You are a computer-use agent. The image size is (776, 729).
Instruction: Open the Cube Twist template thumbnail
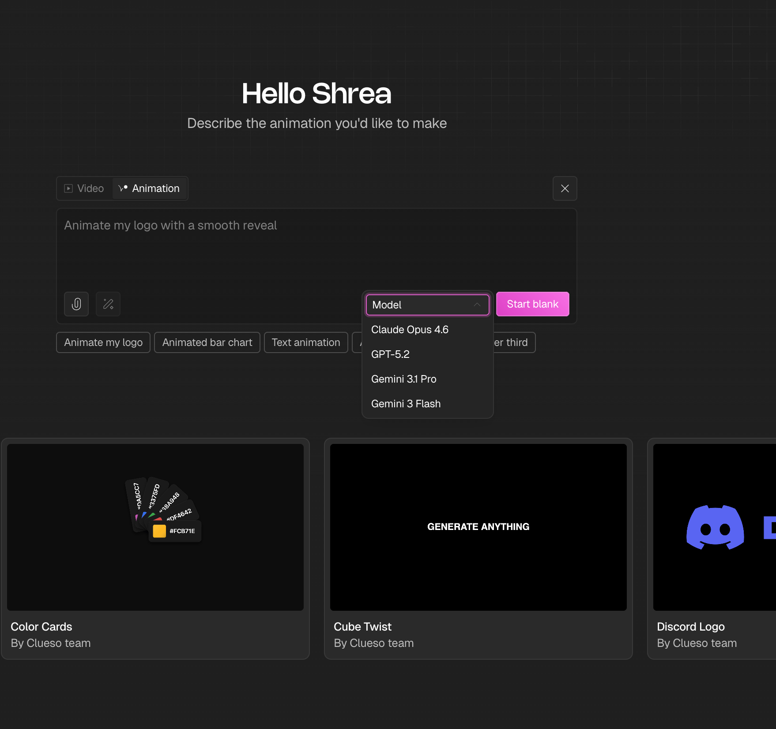[x=478, y=527]
